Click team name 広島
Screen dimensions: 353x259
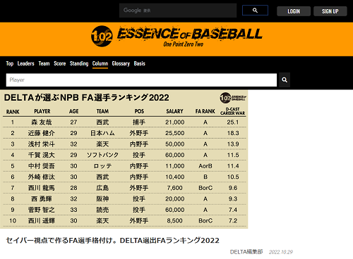102,188
